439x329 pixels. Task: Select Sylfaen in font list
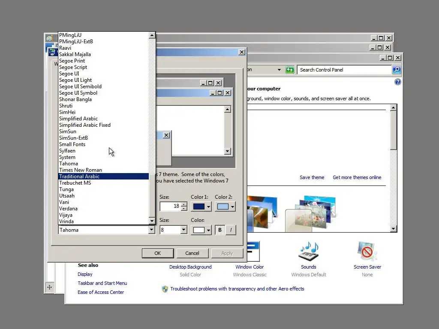pyautogui.click(x=104, y=150)
